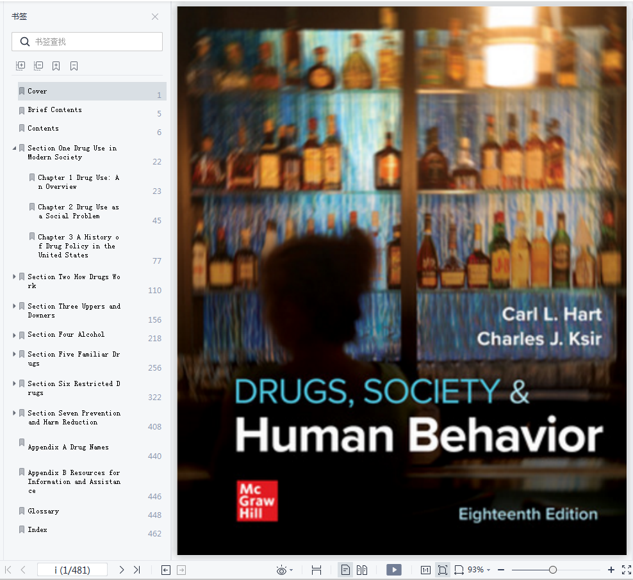Expand Section Three Uppers and Downers
The width and height of the screenshot is (633, 580).
[x=14, y=306]
